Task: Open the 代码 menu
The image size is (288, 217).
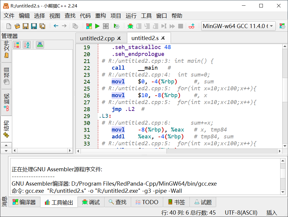Action: [85, 16]
